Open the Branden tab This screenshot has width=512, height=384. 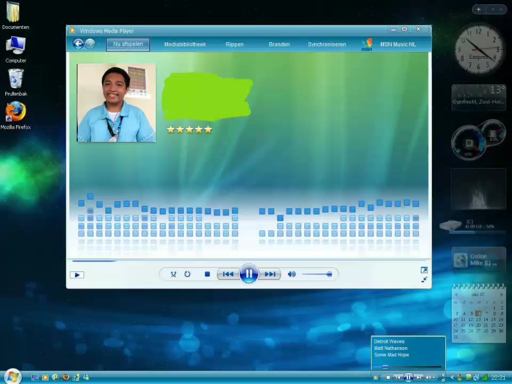279,44
